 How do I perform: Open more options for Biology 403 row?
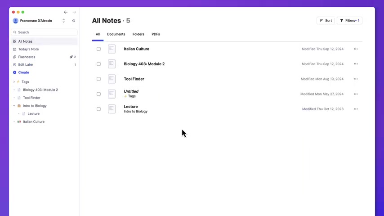coord(356,64)
